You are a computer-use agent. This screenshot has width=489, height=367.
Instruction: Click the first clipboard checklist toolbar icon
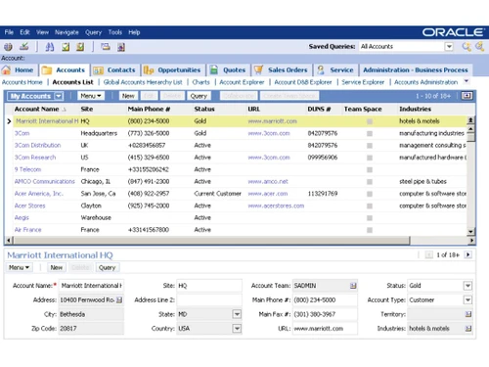(x=66, y=47)
